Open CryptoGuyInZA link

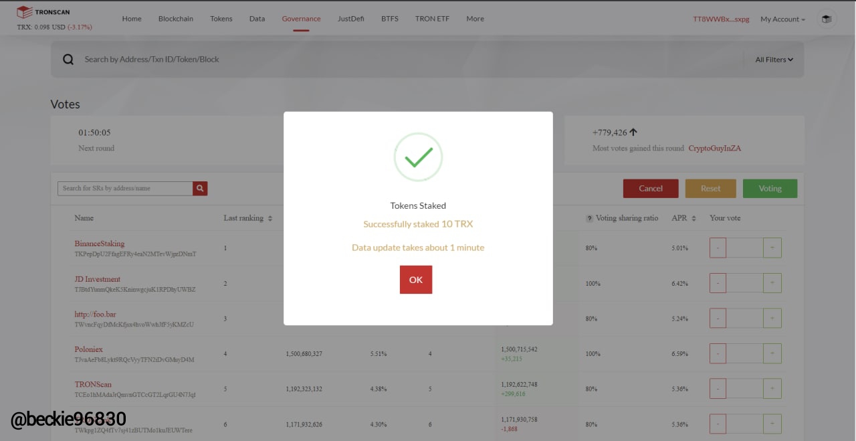coord(715,148)
